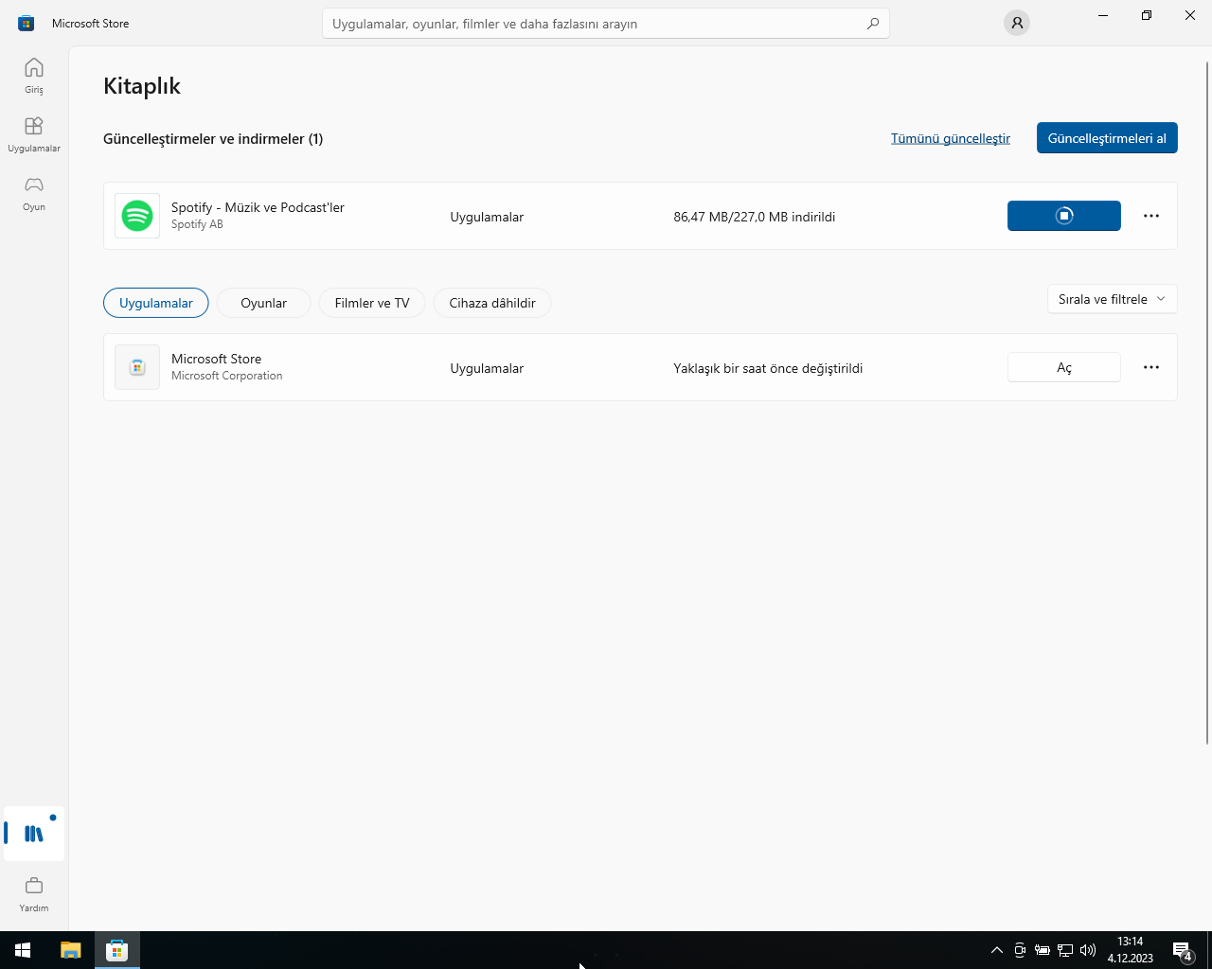Click Yaklaşık bir saat önce değiştirildi text
This screenshot has width=1212, height=969.
click(x=768, y=368)
